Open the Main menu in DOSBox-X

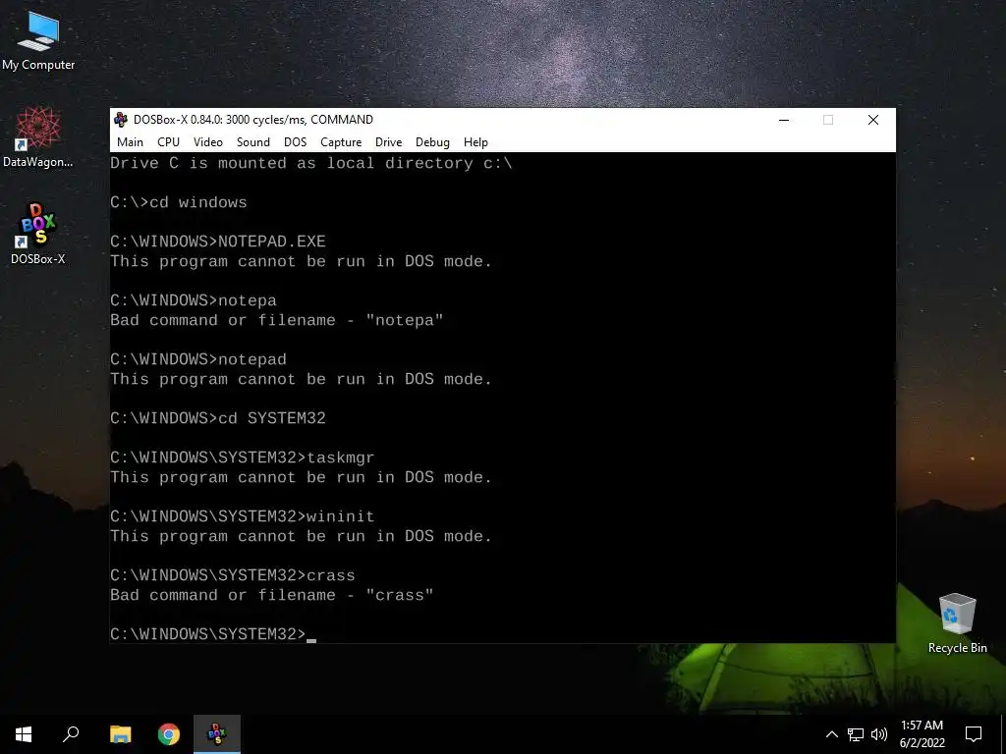[130, 142]
